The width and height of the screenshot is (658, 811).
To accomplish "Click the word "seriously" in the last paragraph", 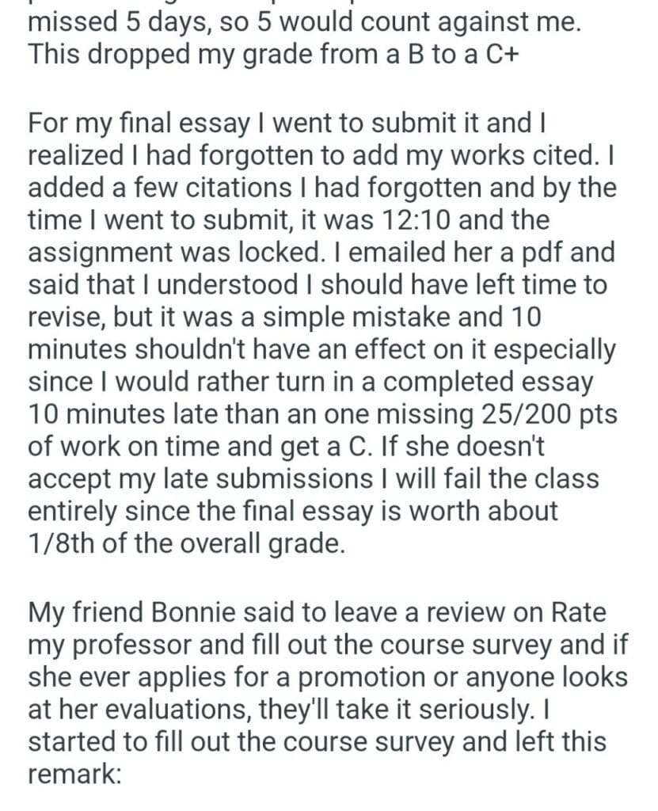I will coord(475,709).
